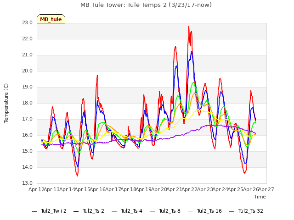Screen dimensions: 294x220
Task: Click the 15.0 y-axis tick label
Action: 28,151
